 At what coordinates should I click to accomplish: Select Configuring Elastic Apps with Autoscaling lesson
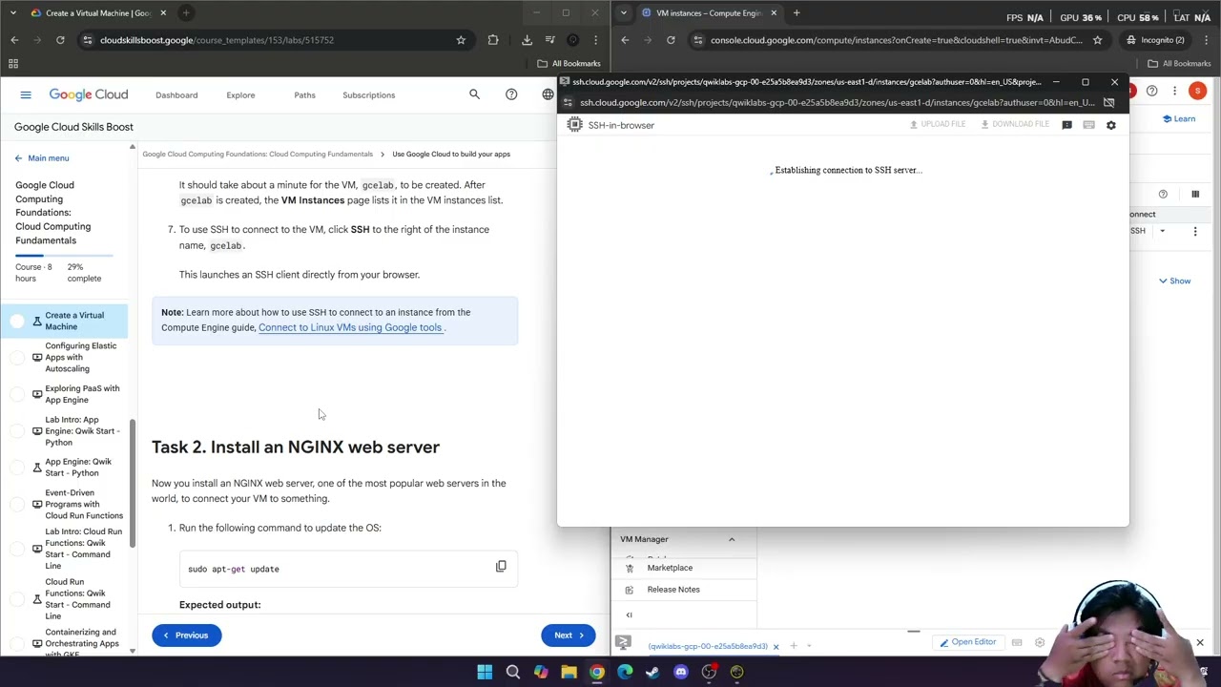click(81, 357)
